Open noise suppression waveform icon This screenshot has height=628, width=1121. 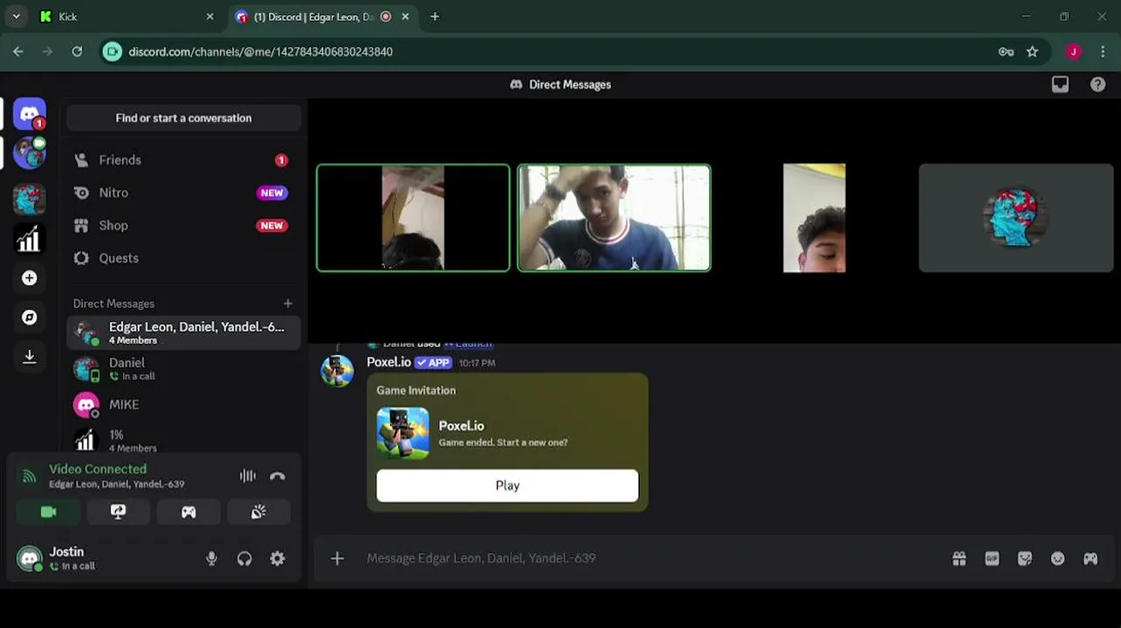[x=248, y=476]
